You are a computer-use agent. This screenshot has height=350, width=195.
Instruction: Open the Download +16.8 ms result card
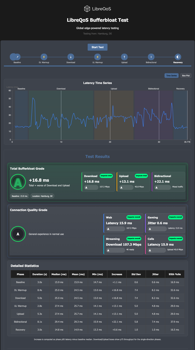point(98,182)
